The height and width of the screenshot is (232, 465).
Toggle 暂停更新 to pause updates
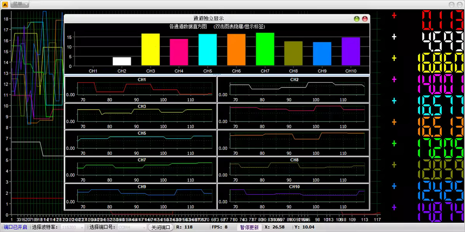coord(249,227)
